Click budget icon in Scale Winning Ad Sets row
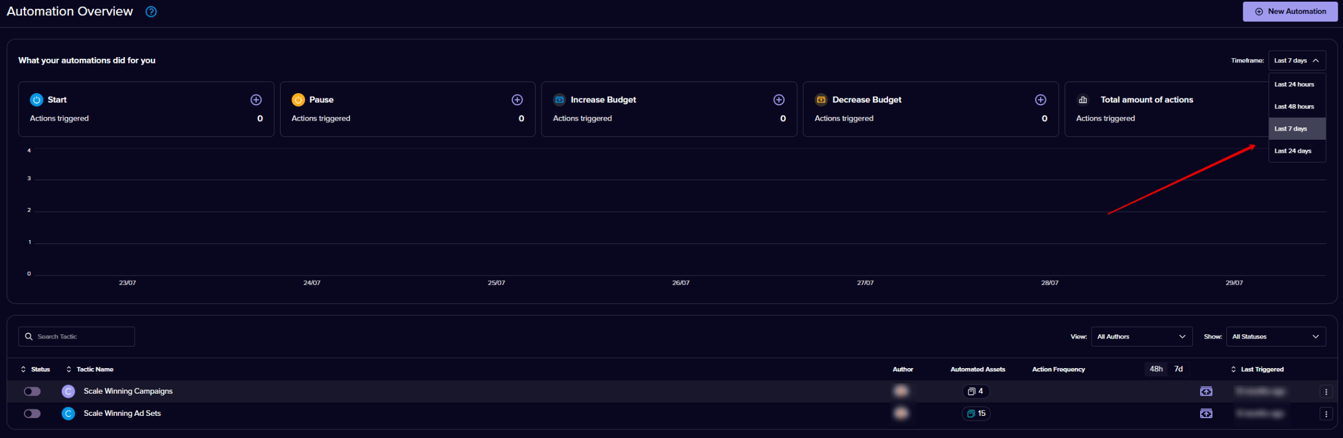The width and height of the screenshot is (1343, 438). click(1206, 414)
